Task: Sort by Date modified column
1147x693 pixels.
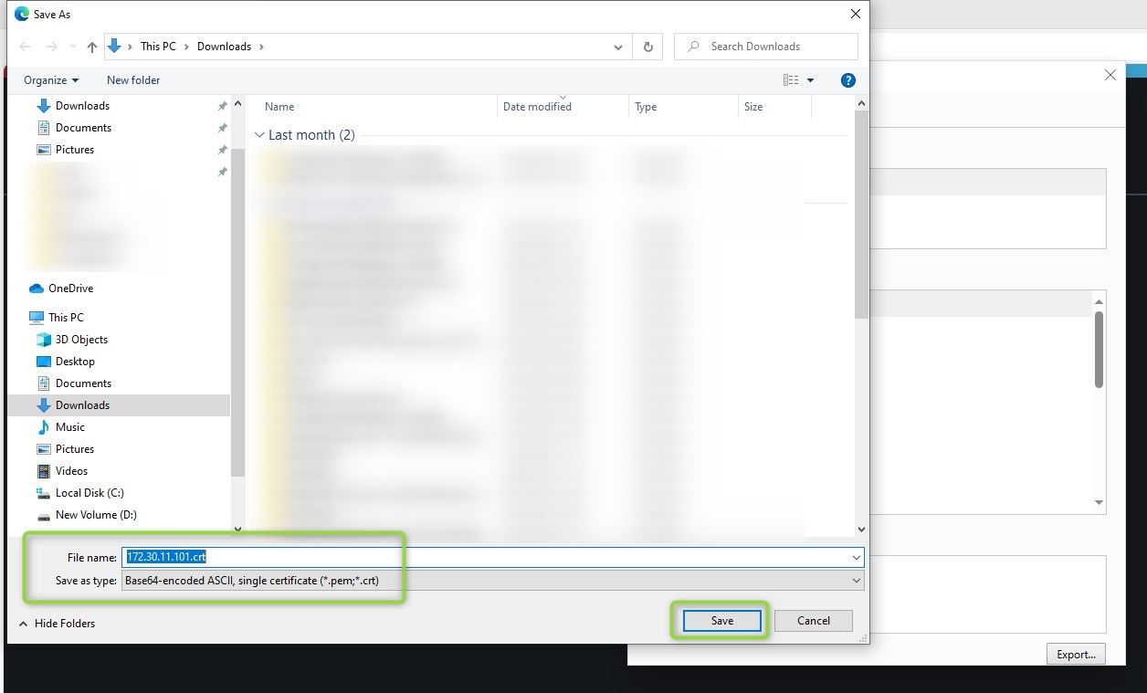Action: pos(537,107)
